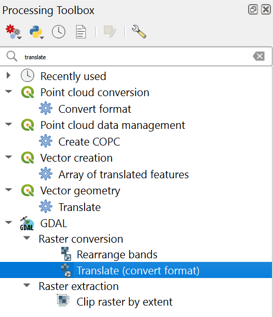The height and width of the screenshot is (317, 273).
Task: Select Array of translated features algorithm
Action: tap(136, 174)
